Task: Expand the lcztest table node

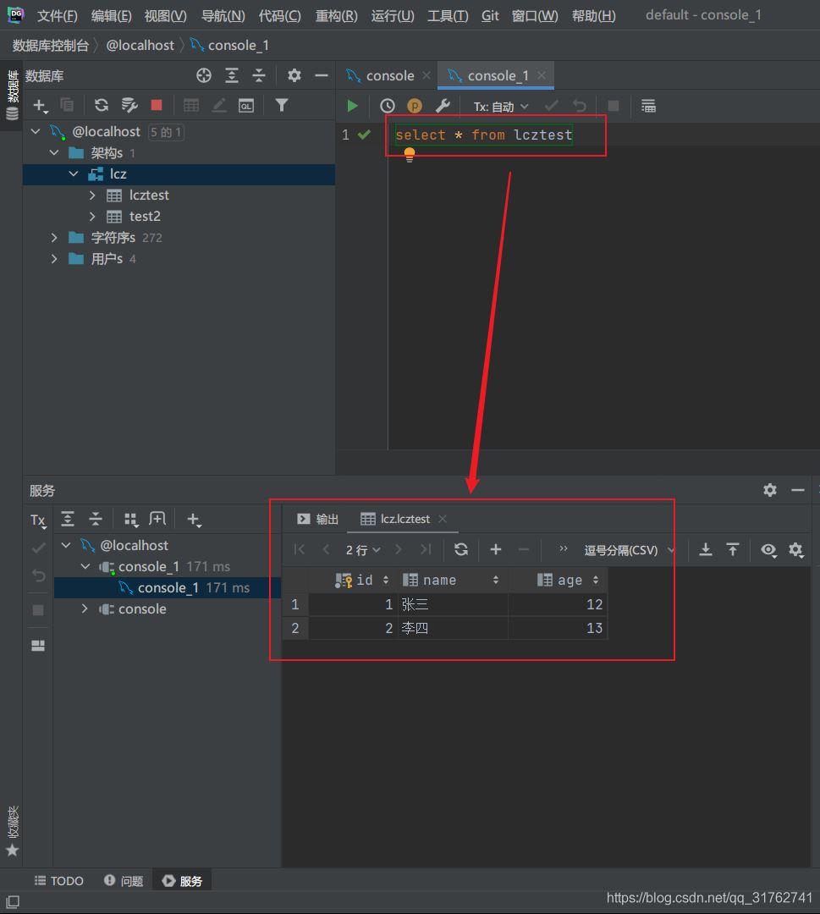Action: (93, 195)
